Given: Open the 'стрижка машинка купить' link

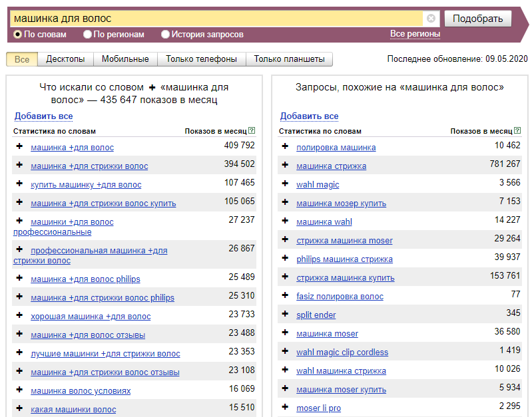Looking at the screenshot, I should coord(346,278).
